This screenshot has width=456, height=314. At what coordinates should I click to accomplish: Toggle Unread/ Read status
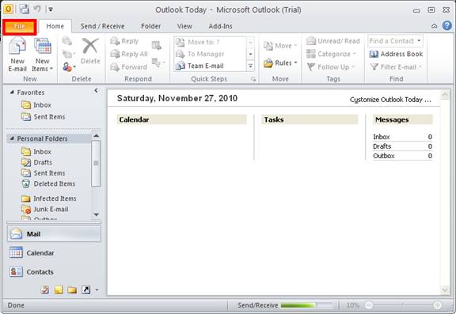(x=333, y=41)
